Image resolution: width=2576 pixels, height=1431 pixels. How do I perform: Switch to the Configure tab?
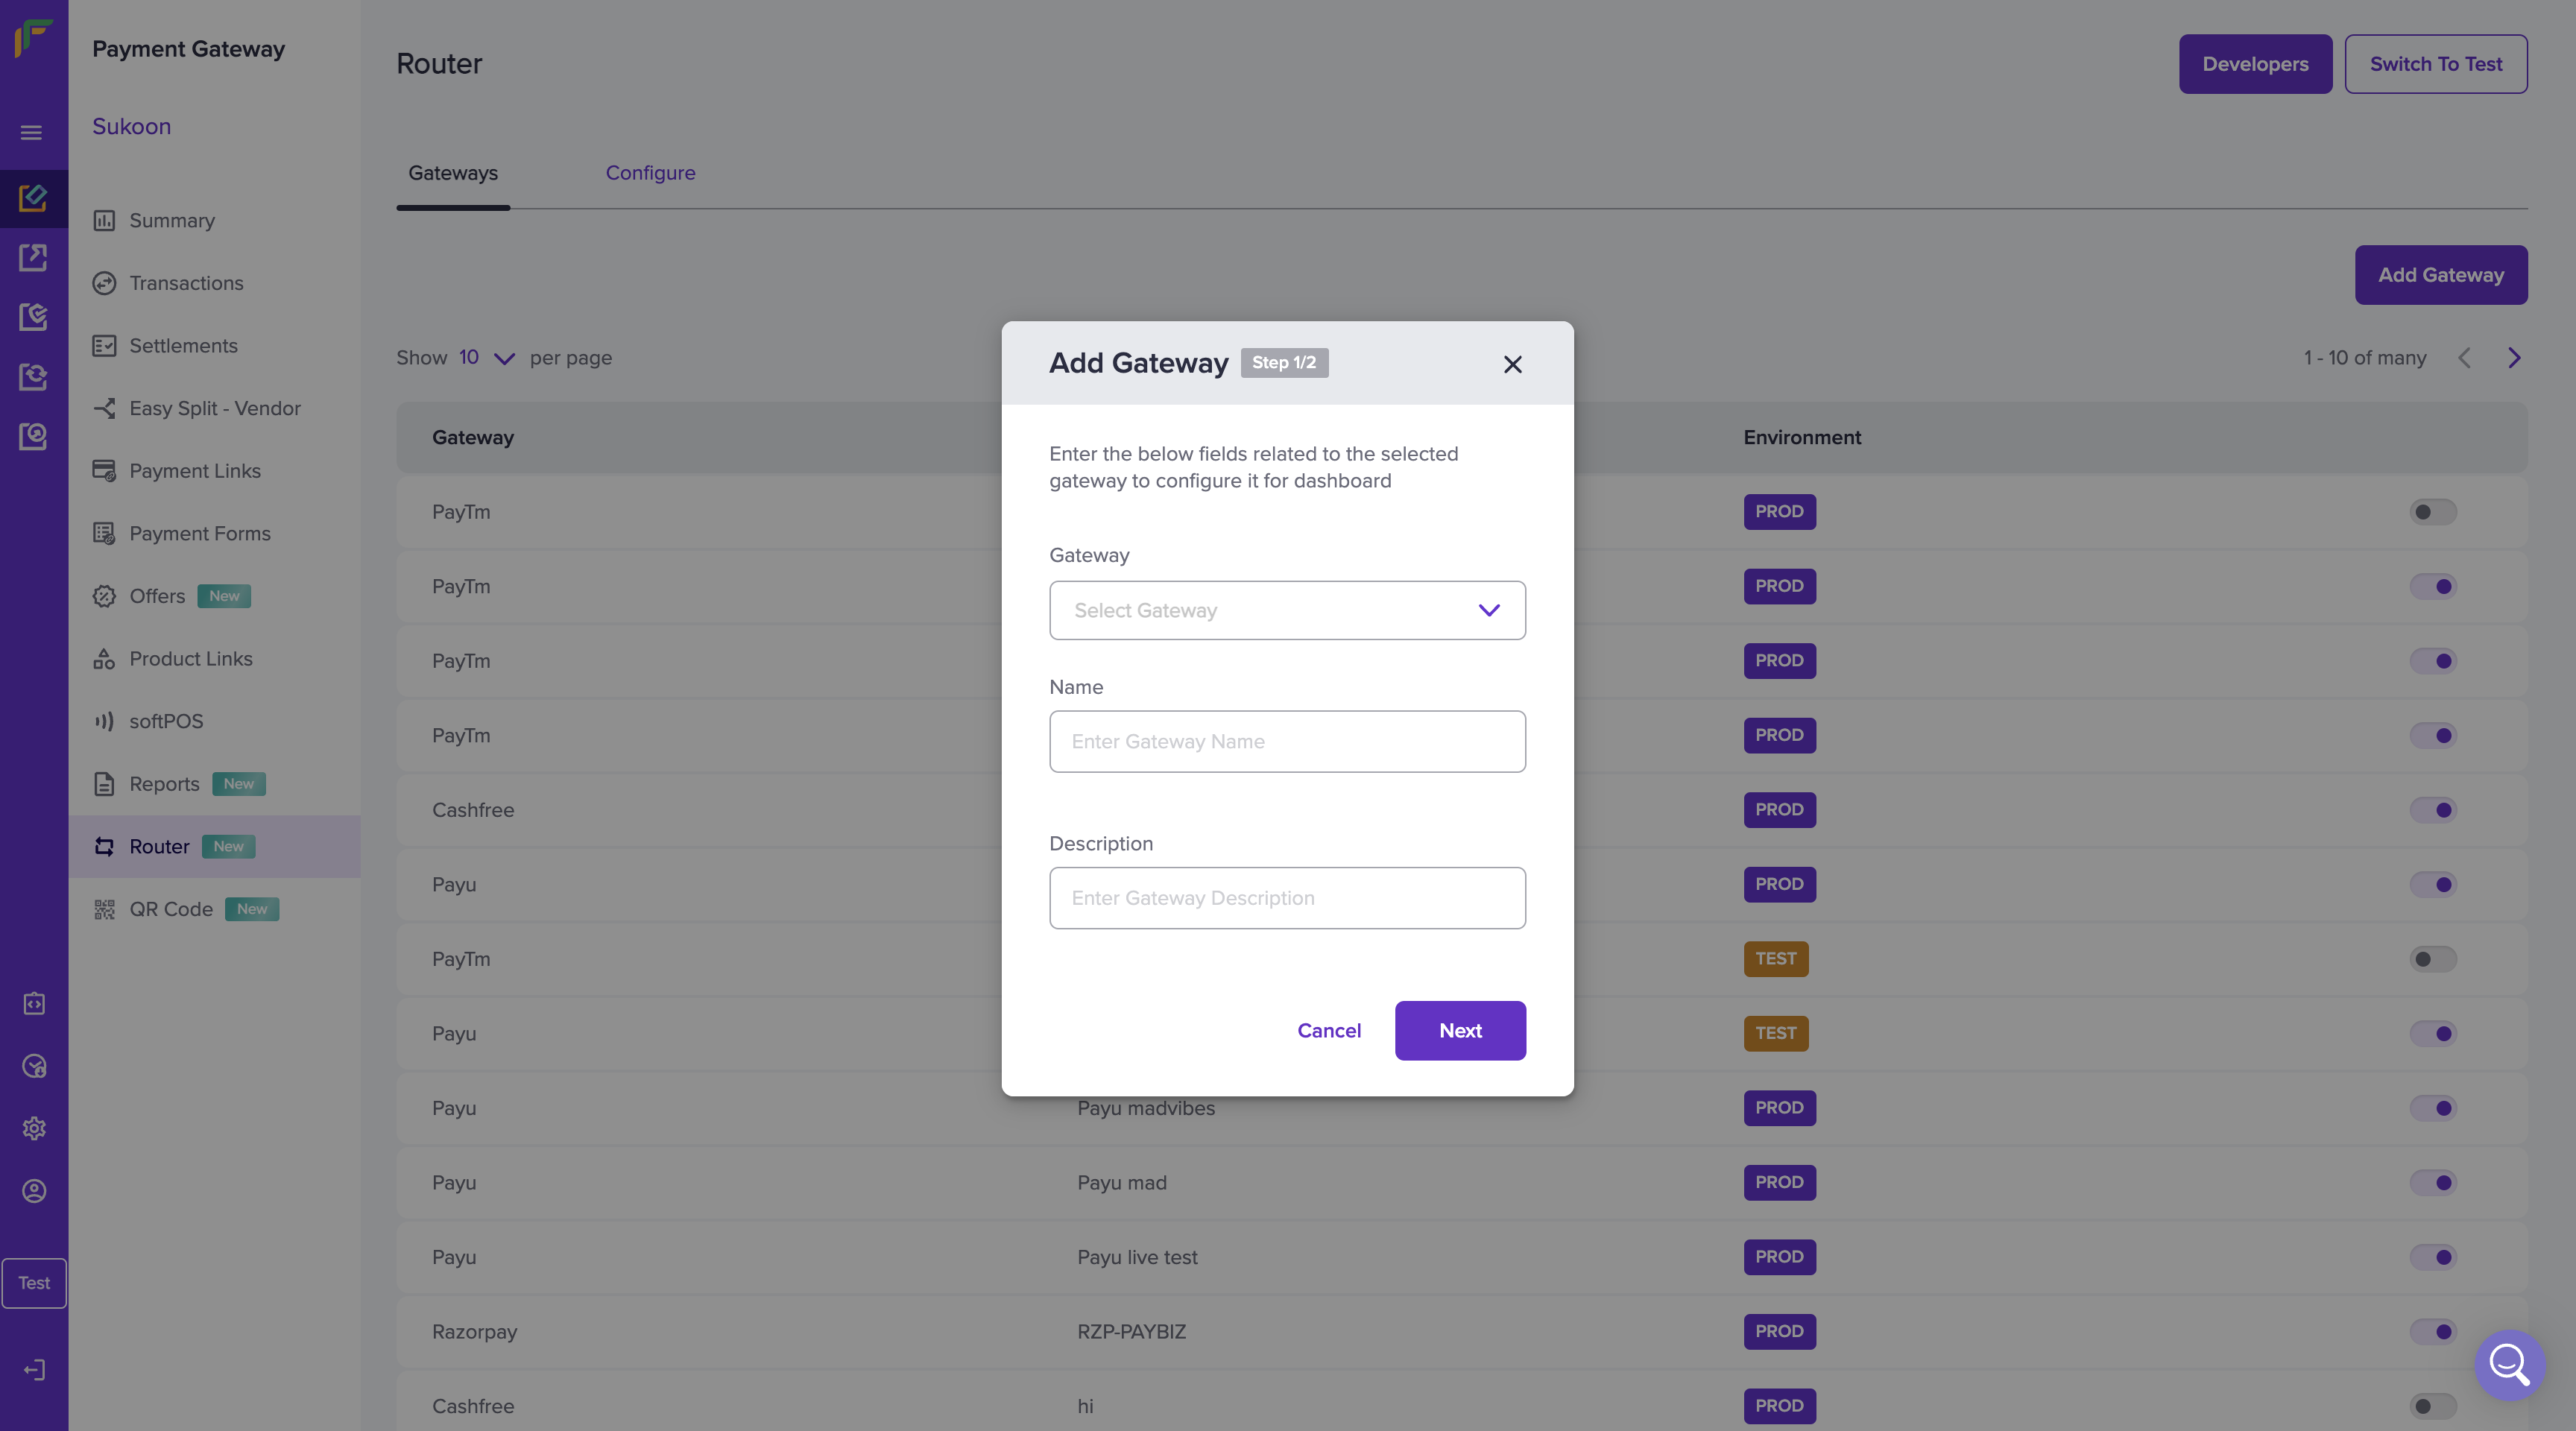click(x=650, y=173)
